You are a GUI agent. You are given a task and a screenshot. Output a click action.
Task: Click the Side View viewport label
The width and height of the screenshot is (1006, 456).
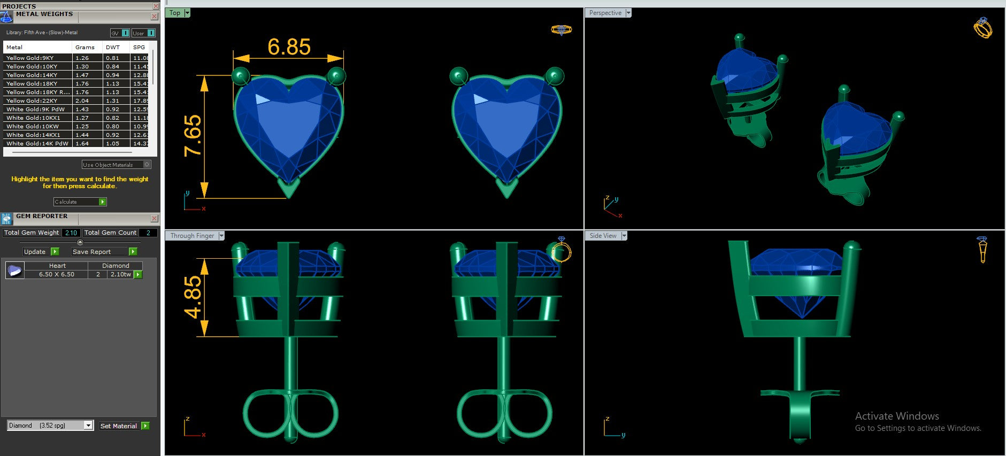[603, 236]
